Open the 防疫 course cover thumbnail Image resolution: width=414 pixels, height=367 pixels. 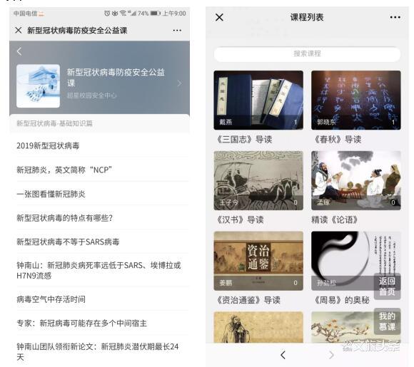click(38, 86)
